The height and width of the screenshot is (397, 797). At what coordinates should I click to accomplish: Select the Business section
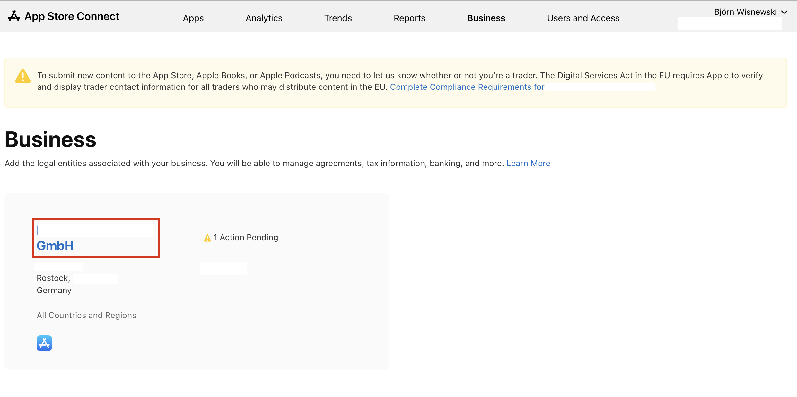coord(486,18)
